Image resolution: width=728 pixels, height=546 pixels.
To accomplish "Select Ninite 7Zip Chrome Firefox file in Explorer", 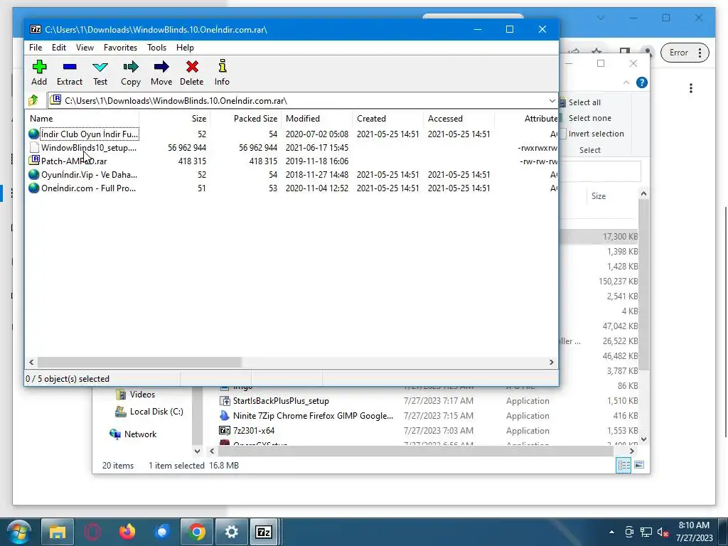I will coord(313,415).
